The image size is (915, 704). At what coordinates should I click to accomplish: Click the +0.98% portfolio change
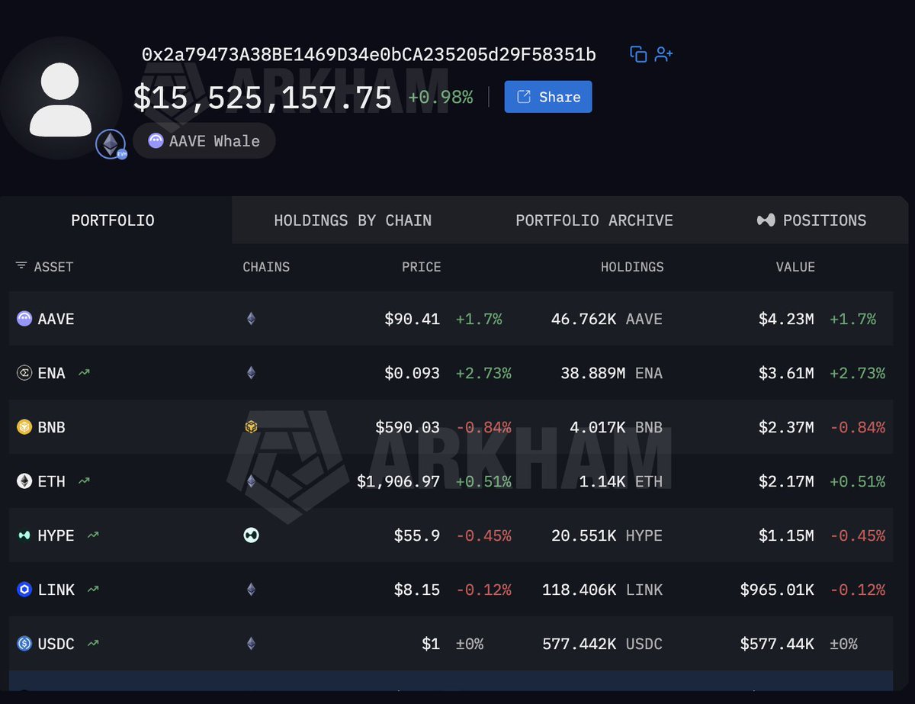441,98
